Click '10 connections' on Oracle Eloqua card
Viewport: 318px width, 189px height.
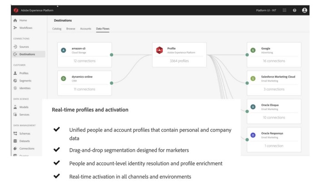(x=274, y=117)
